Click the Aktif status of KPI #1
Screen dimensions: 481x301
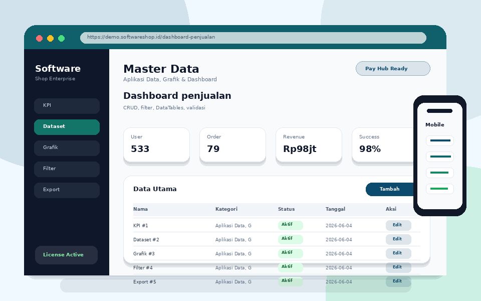[x=290, y=225]
